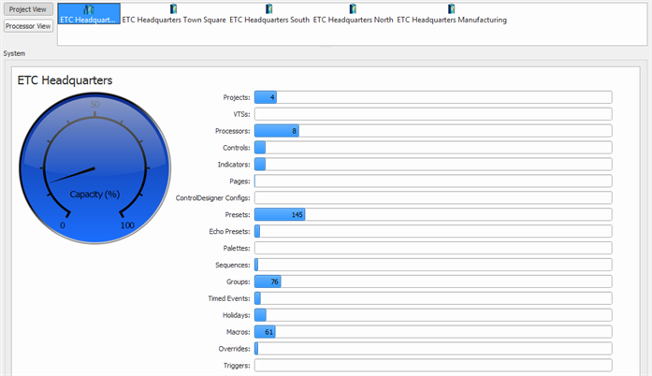
Task: Switch to Project View
Action: pos(28,9)
